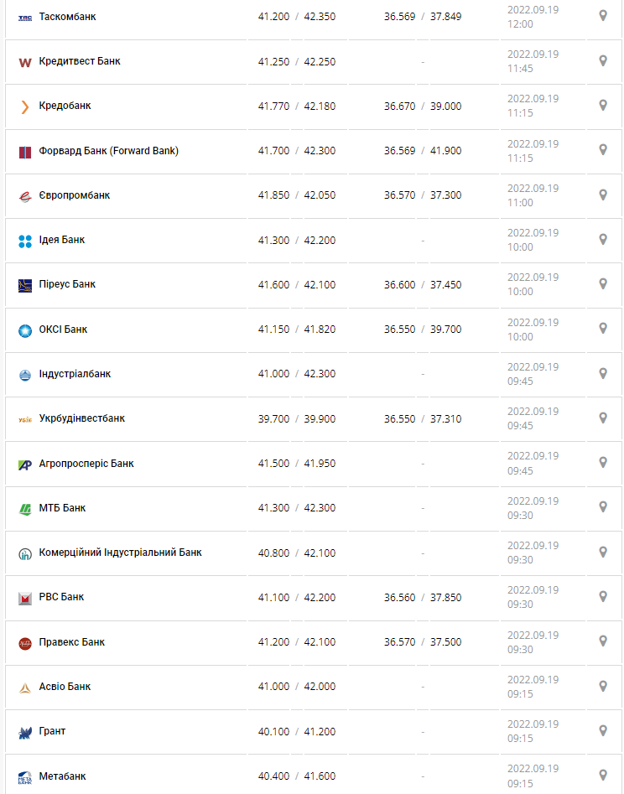Click the МТБ Банк name link

coord(62,508)
